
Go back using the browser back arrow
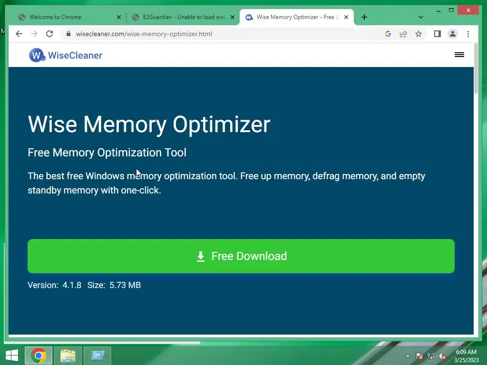(19, 34)
